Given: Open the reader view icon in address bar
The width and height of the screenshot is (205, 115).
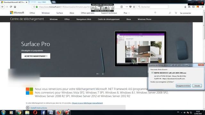Looking at the screenshot, I should pos(122,7).
